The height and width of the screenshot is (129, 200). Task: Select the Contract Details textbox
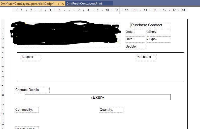[x=32, y=90]
